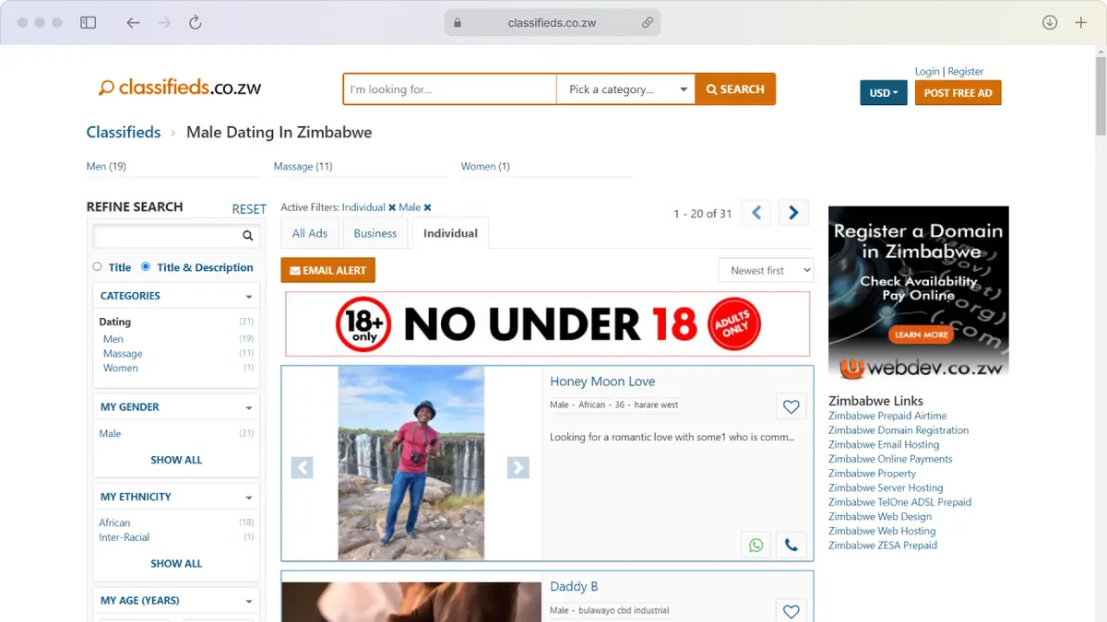Click the link icon in the address bar

648,23
